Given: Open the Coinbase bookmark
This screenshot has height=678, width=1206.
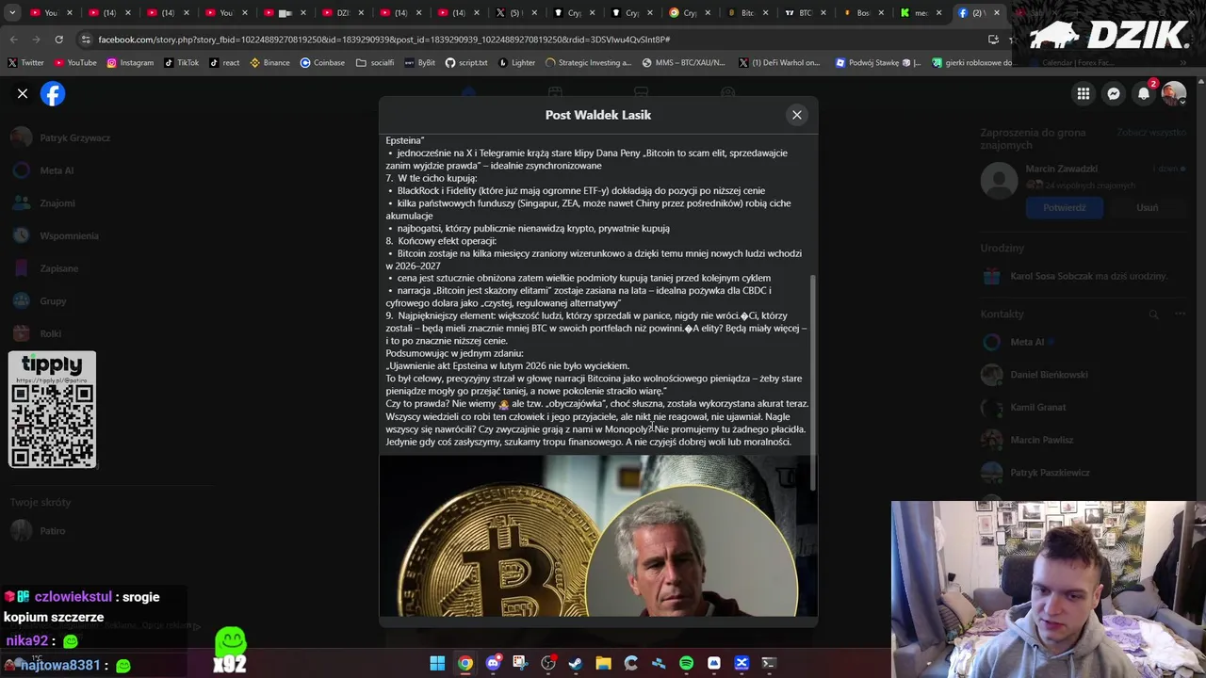Looking at the screenshot, I should point(323,63).
